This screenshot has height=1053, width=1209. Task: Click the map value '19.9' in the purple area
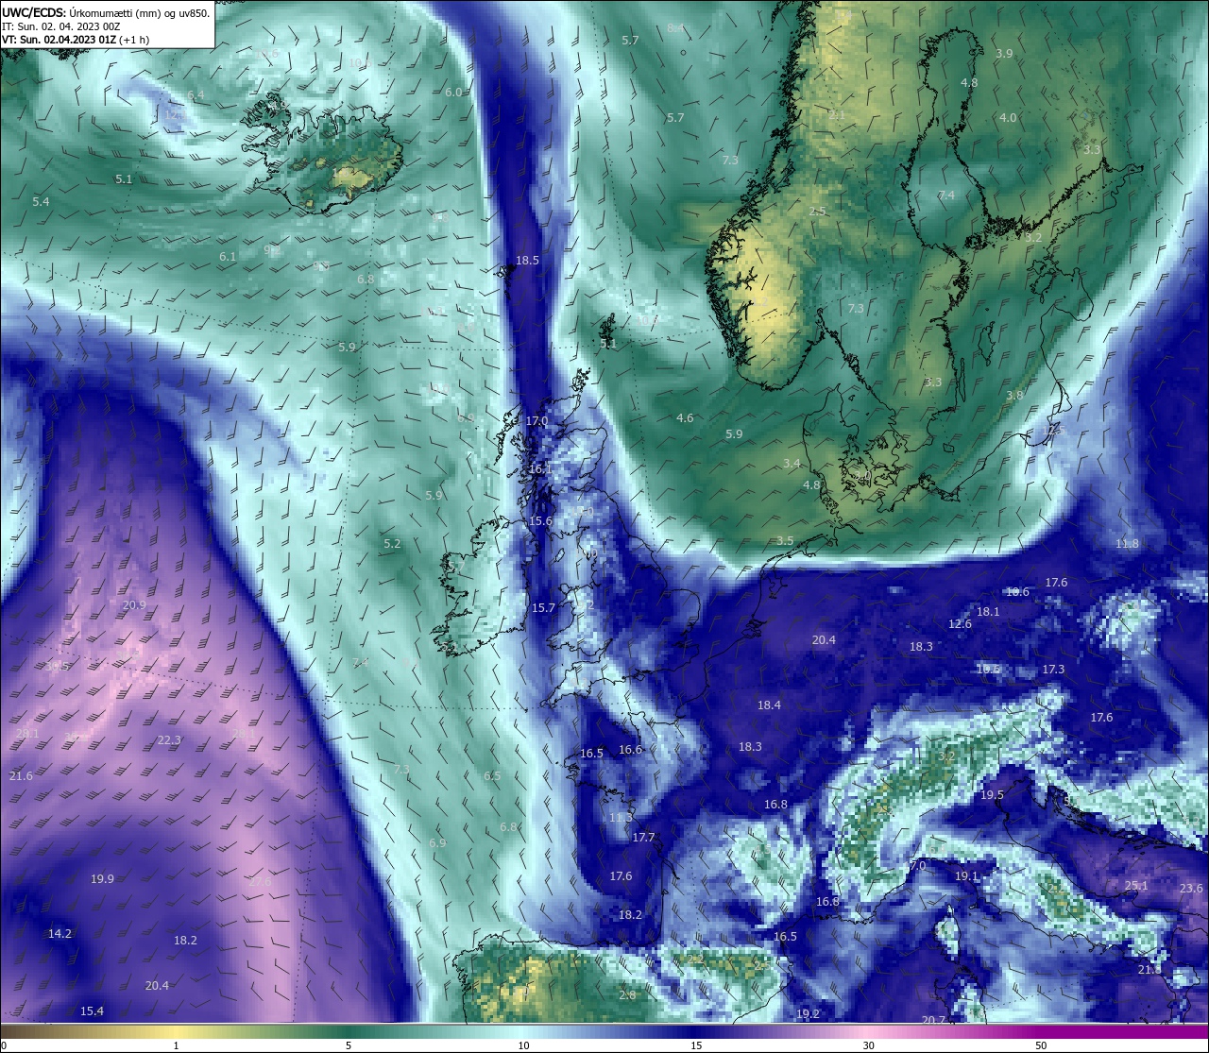tap(102, 878)
